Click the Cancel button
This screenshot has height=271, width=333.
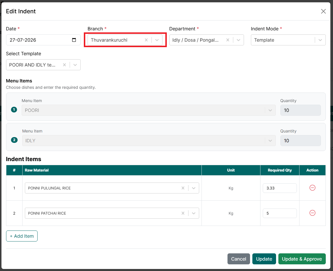tap(239, 259)
